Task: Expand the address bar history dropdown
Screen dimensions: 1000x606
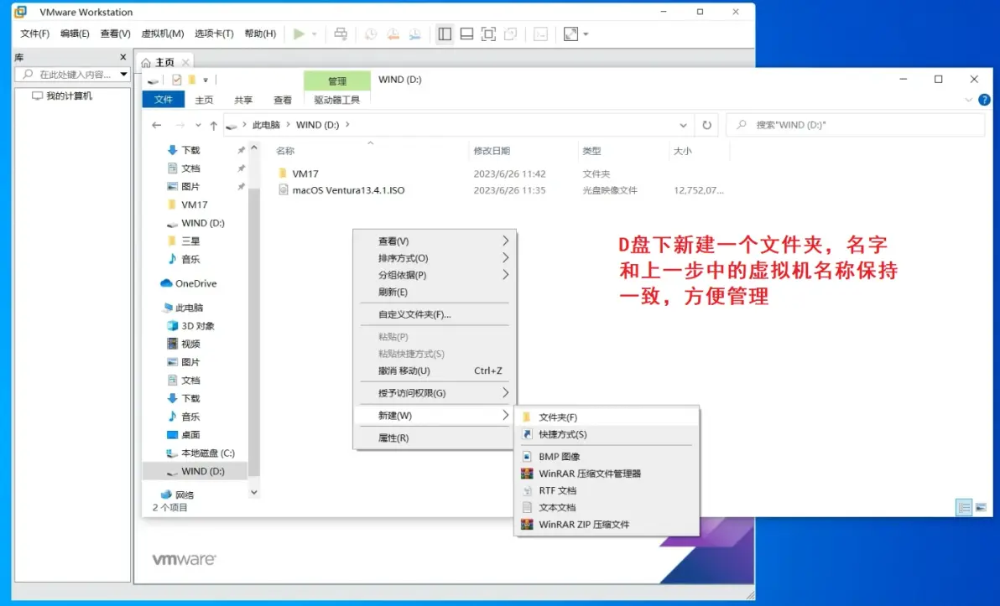Action: (683, 125)
